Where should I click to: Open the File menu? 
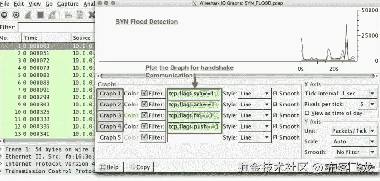tap(5, 4)
